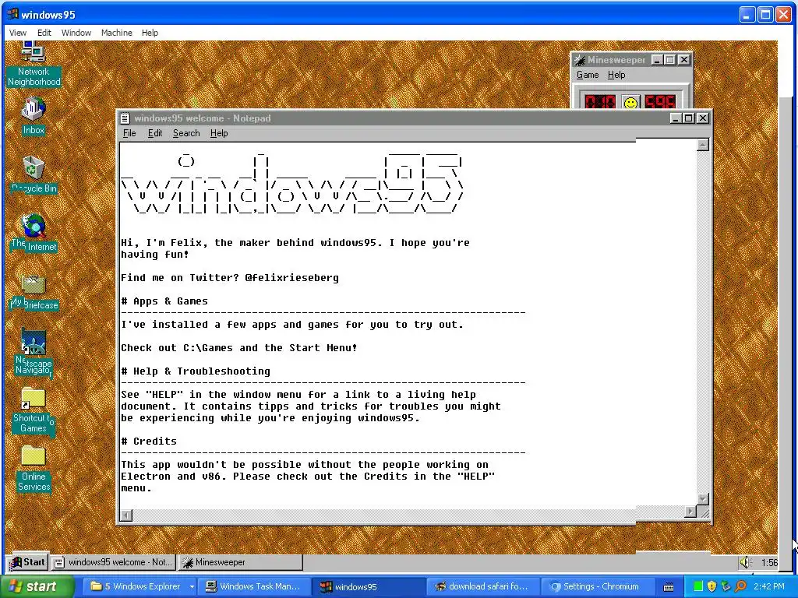Open the Network Neighborhood desktop icon
This screenshot has width=798, height=598.
tap(33, 65)
